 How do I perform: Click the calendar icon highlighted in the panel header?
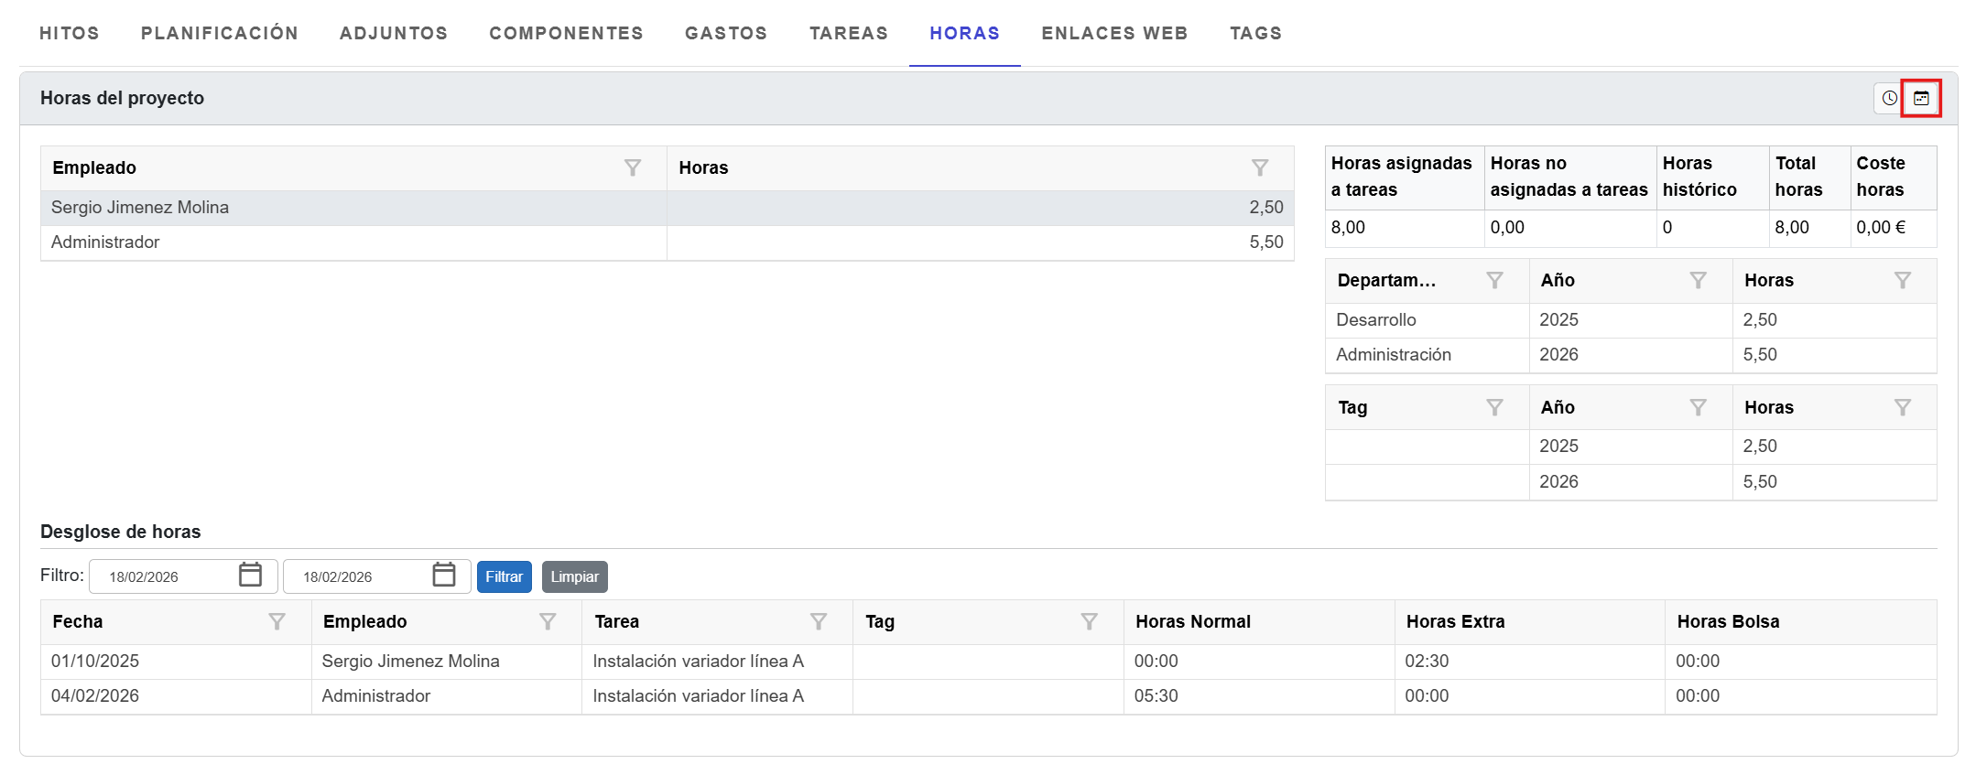pyautogui.click(x=1921, y=98)
